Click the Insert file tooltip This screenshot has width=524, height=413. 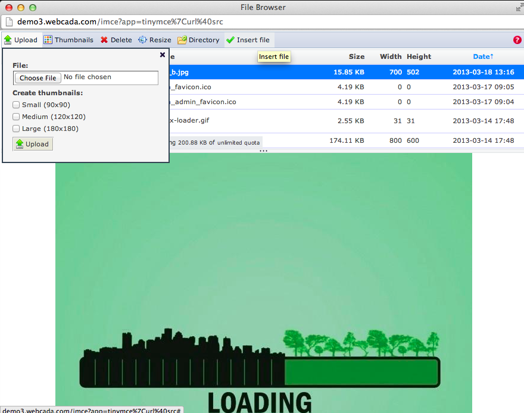click(274, 57)
